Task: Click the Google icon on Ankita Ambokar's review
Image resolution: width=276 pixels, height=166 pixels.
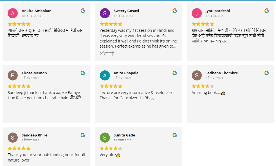Action: point(83,11)
